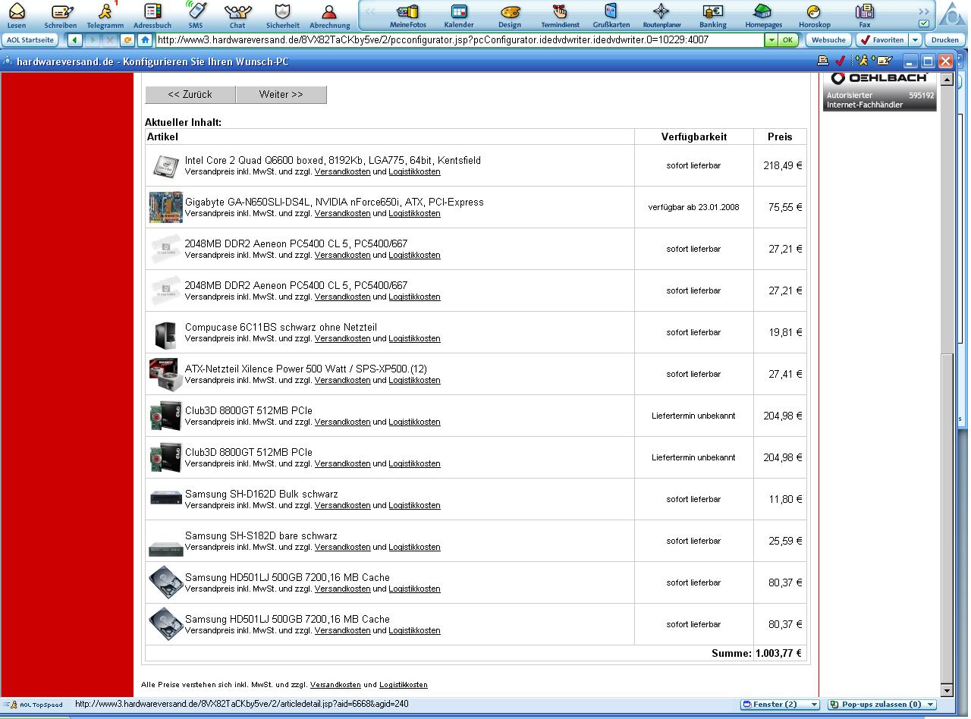Open Termindienst icon

tap(560, 11)
